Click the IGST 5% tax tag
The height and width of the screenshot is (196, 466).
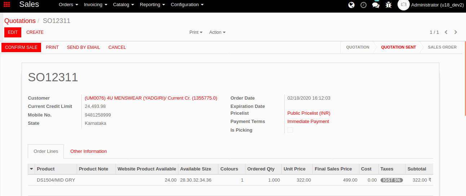pos(391,180)
